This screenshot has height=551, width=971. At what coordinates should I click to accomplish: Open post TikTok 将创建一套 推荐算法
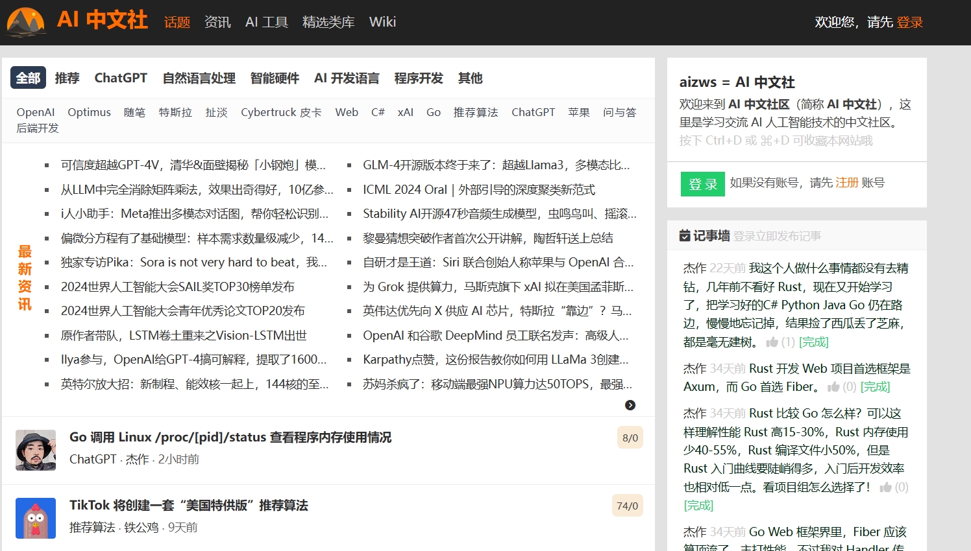pos(189,505)
